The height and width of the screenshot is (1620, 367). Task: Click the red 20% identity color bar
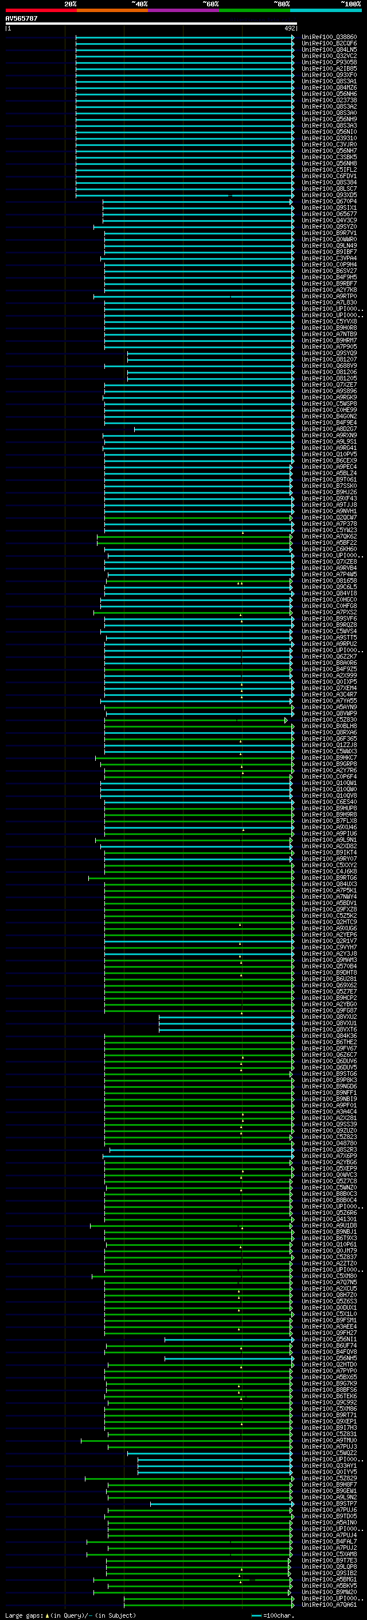click(x=41, y=10)
